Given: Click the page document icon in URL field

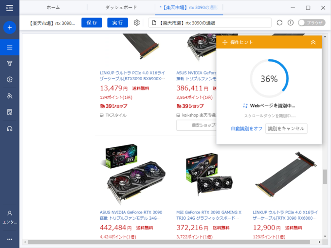Looking at the screenshot, I should click(154, 23).
